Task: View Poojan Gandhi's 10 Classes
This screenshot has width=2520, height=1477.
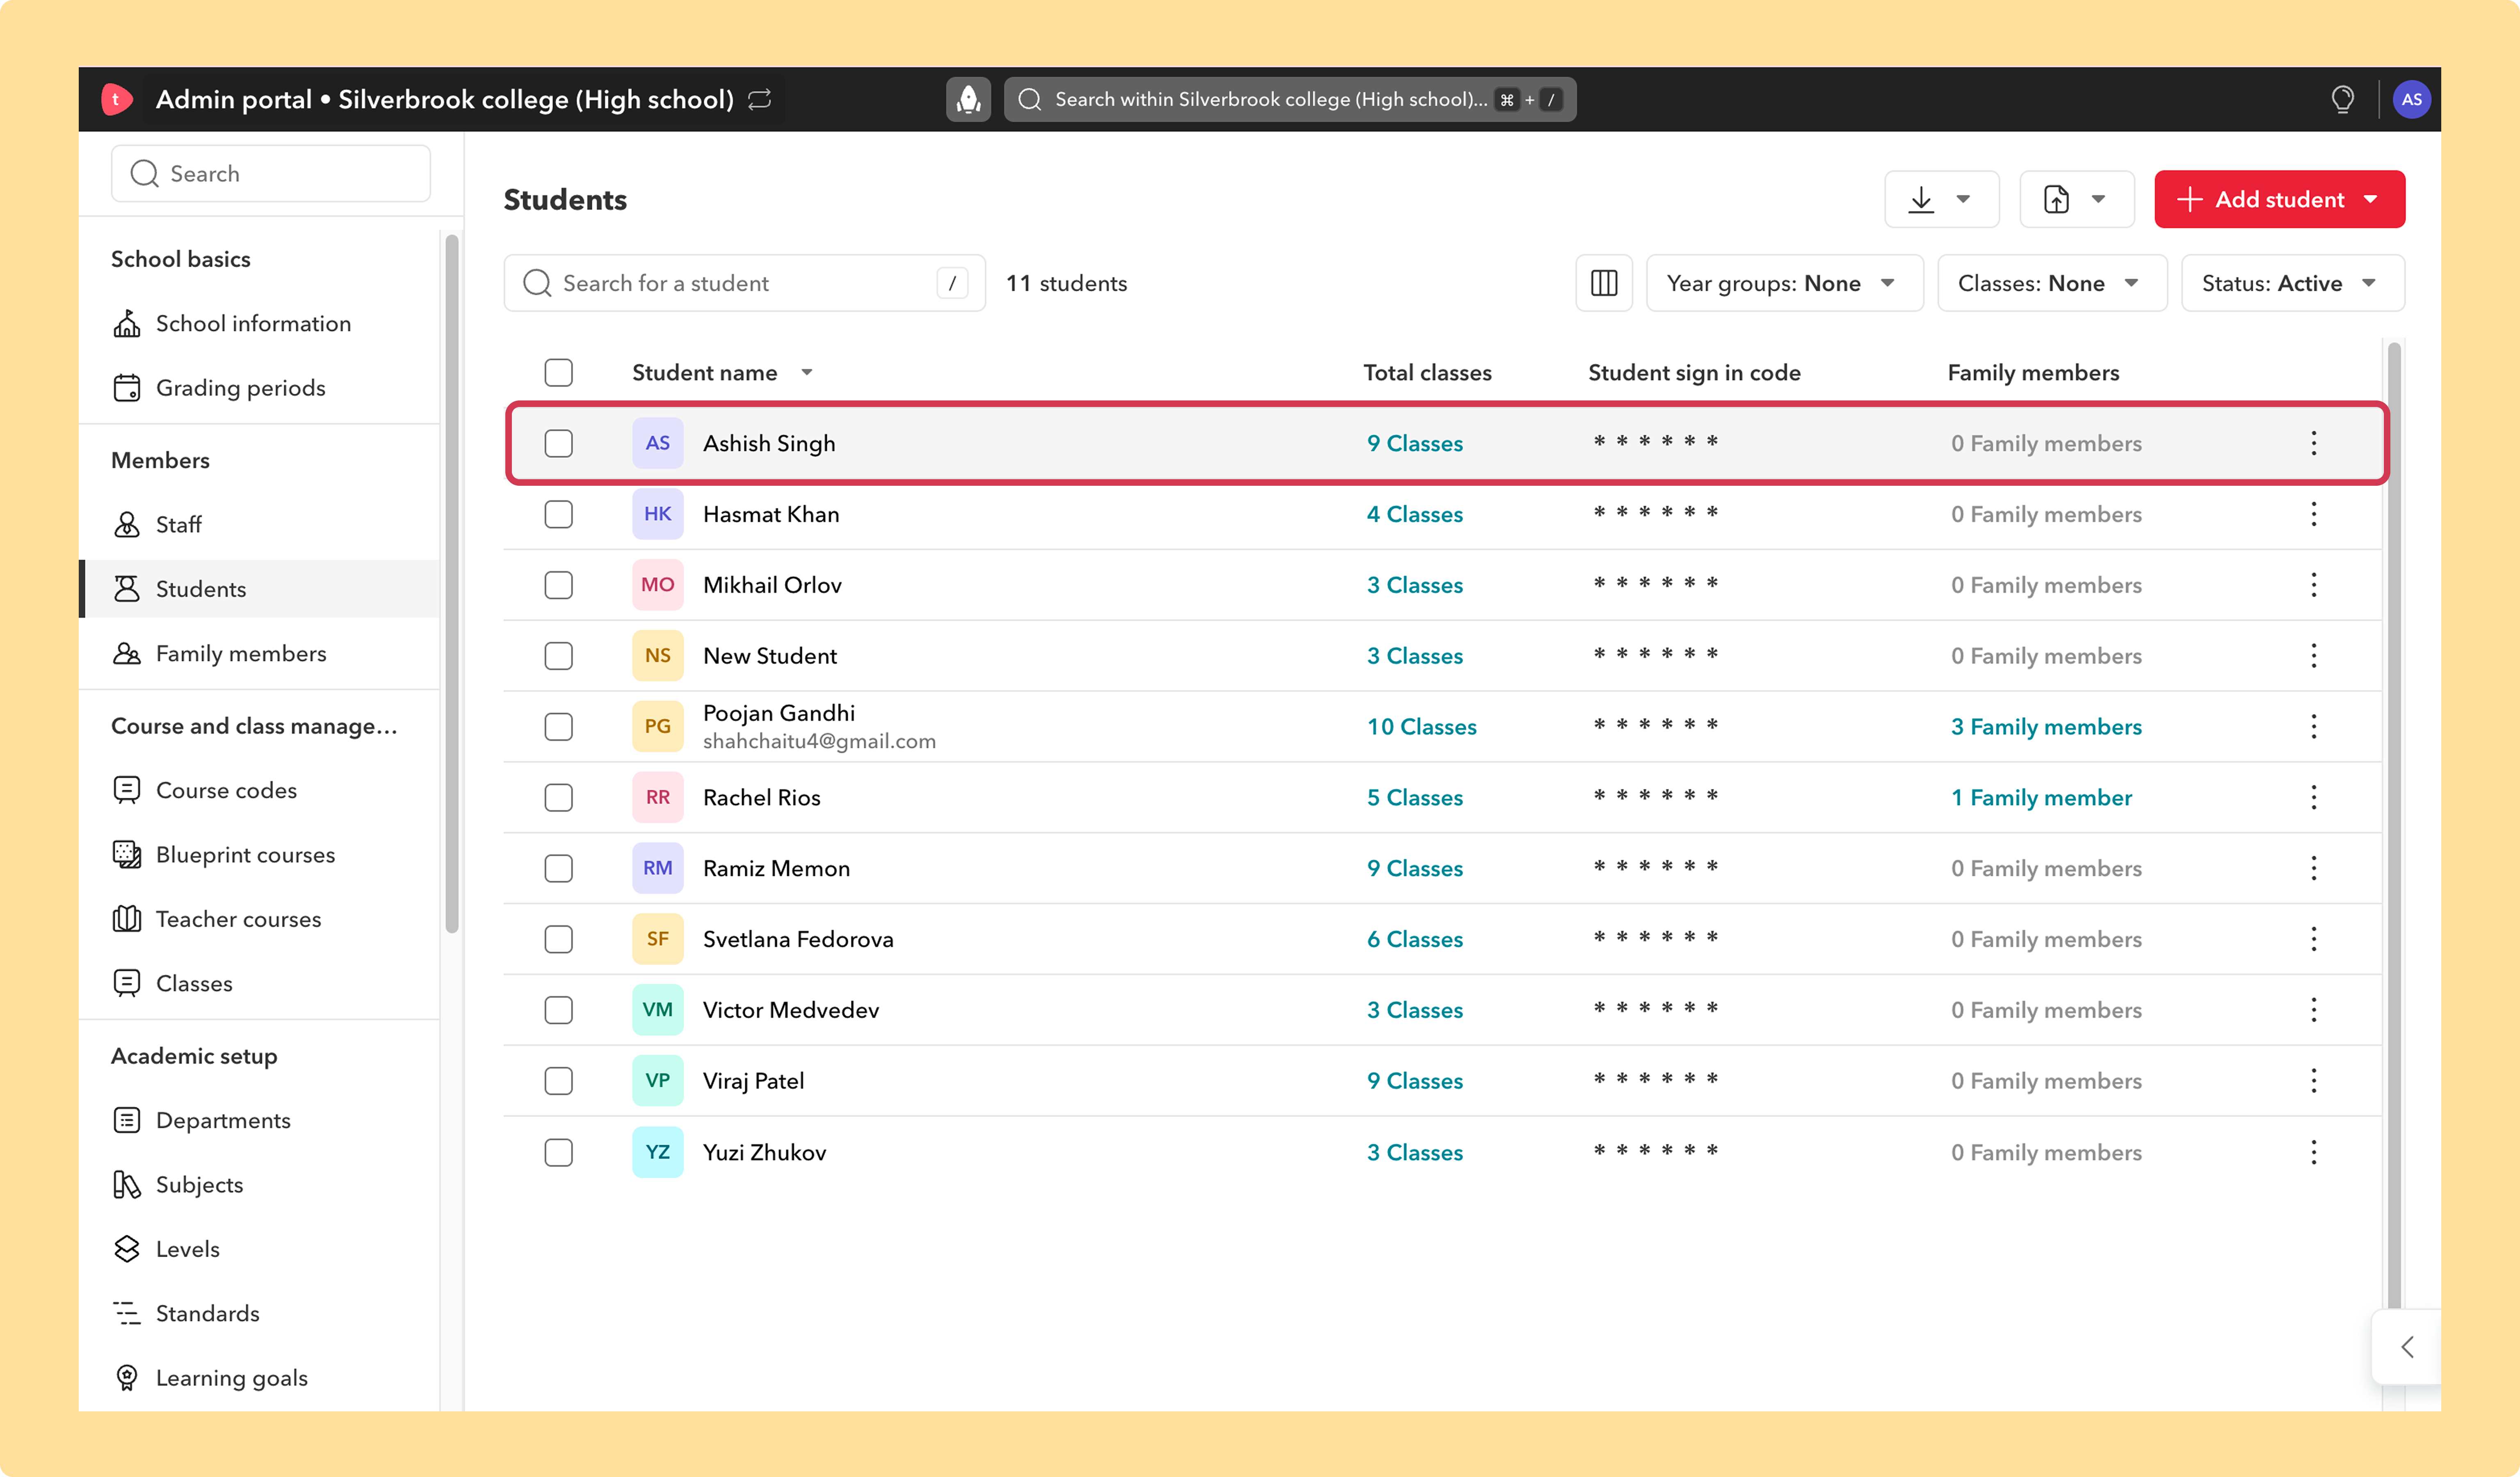Action: pos(1421,727)
